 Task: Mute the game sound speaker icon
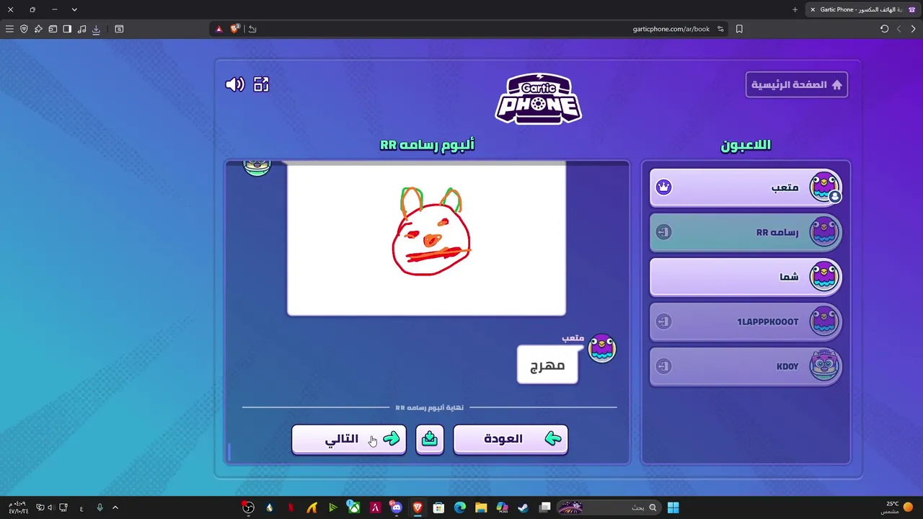point(235,84)
